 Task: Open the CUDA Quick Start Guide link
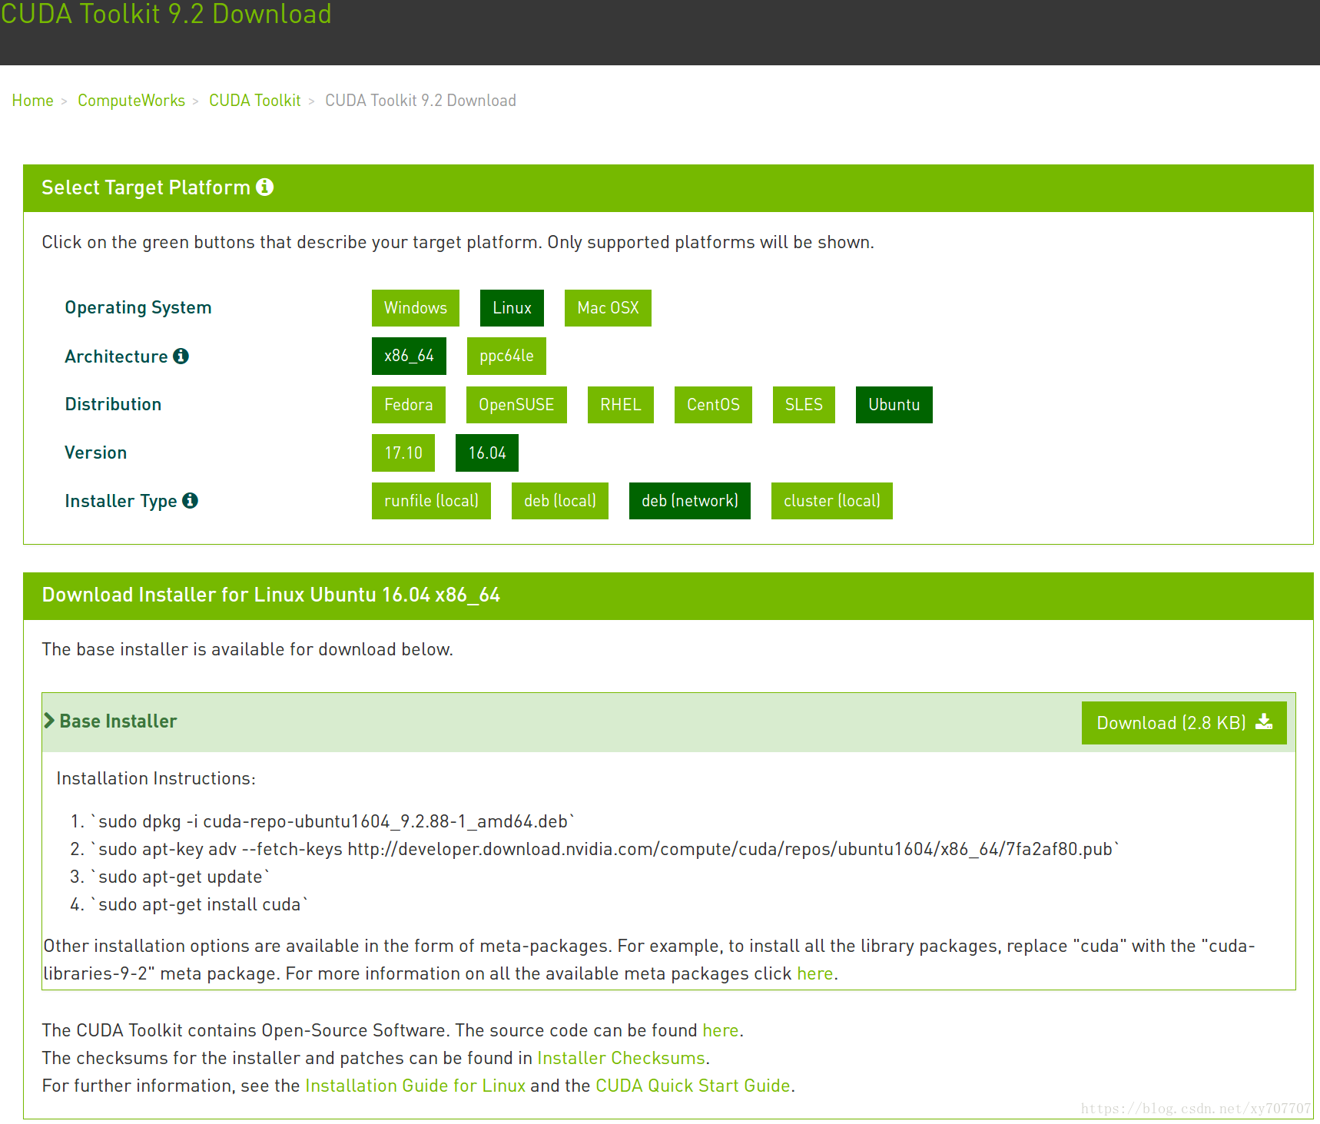pos(693,1086)
